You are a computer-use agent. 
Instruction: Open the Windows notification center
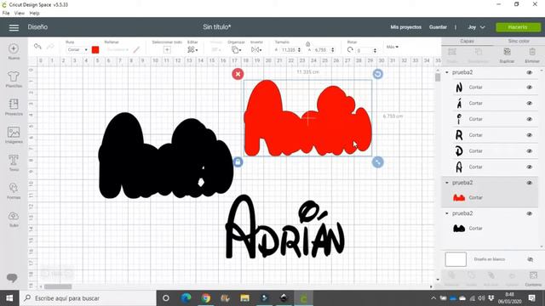[x=531, y=298]
